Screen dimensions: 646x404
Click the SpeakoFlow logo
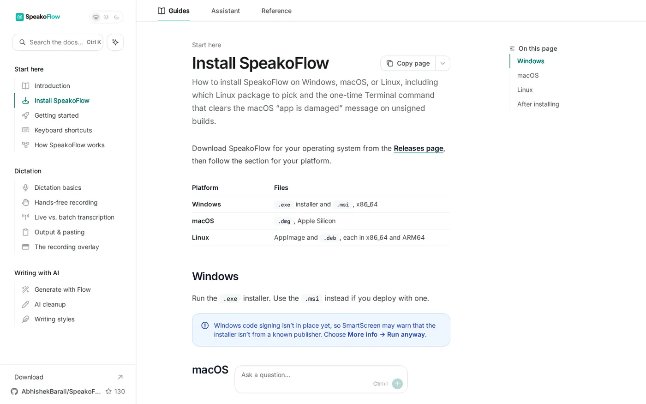[x=38, y=17]
